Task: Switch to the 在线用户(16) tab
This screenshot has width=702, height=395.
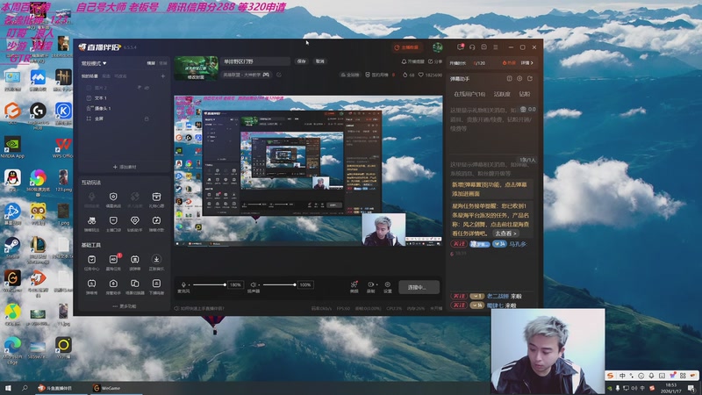Action: (x=469, y=94)
